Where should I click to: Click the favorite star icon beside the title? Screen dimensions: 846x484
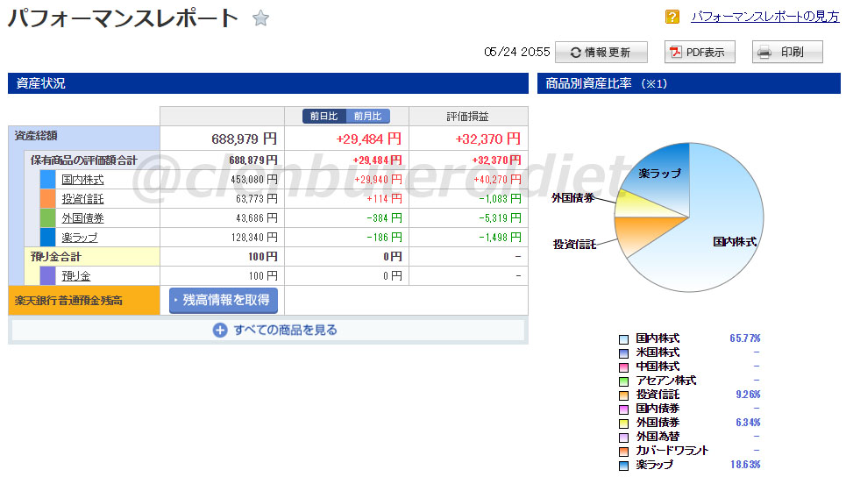point(260,18)
